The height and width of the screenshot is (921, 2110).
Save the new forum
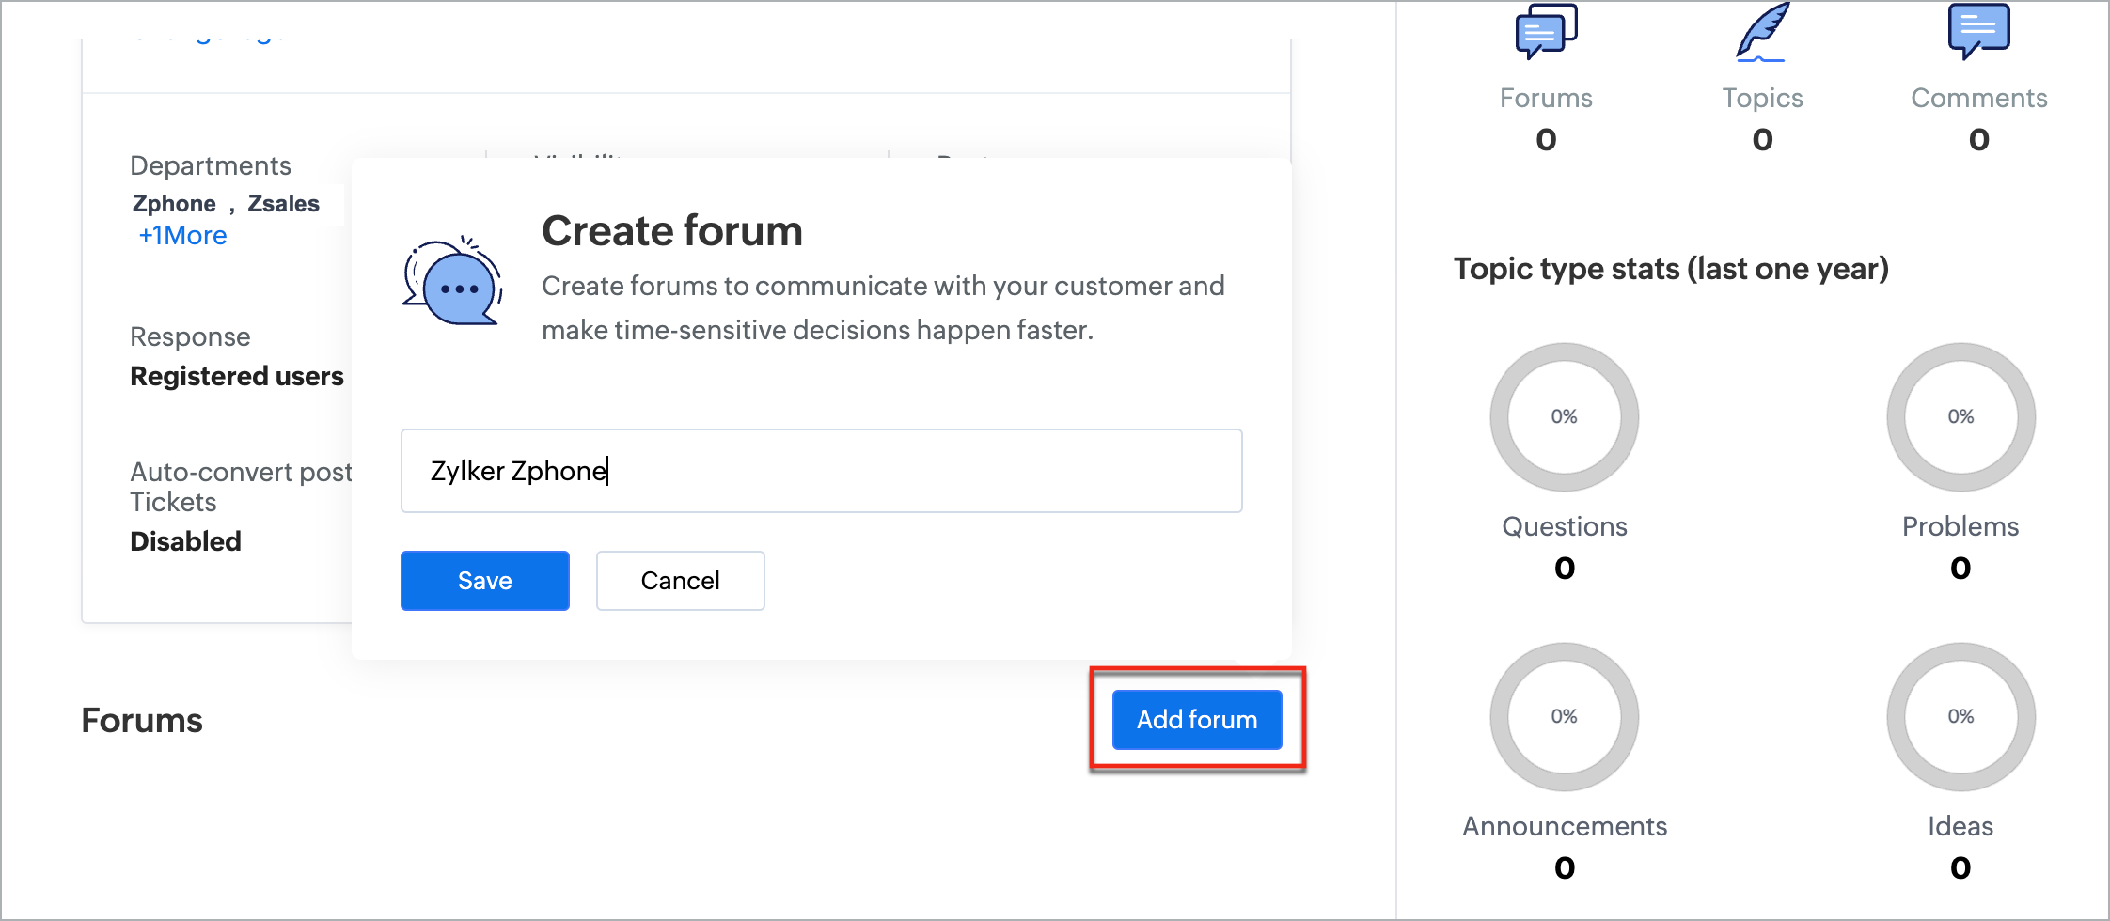(484, 581)
